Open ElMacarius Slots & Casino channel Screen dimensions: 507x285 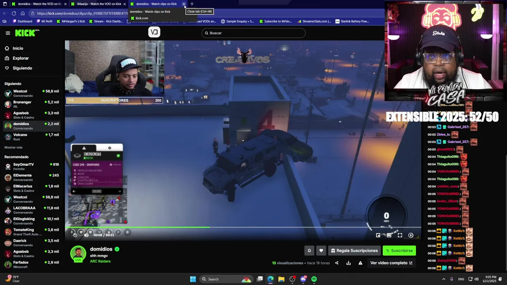click(x=32, y=188)
